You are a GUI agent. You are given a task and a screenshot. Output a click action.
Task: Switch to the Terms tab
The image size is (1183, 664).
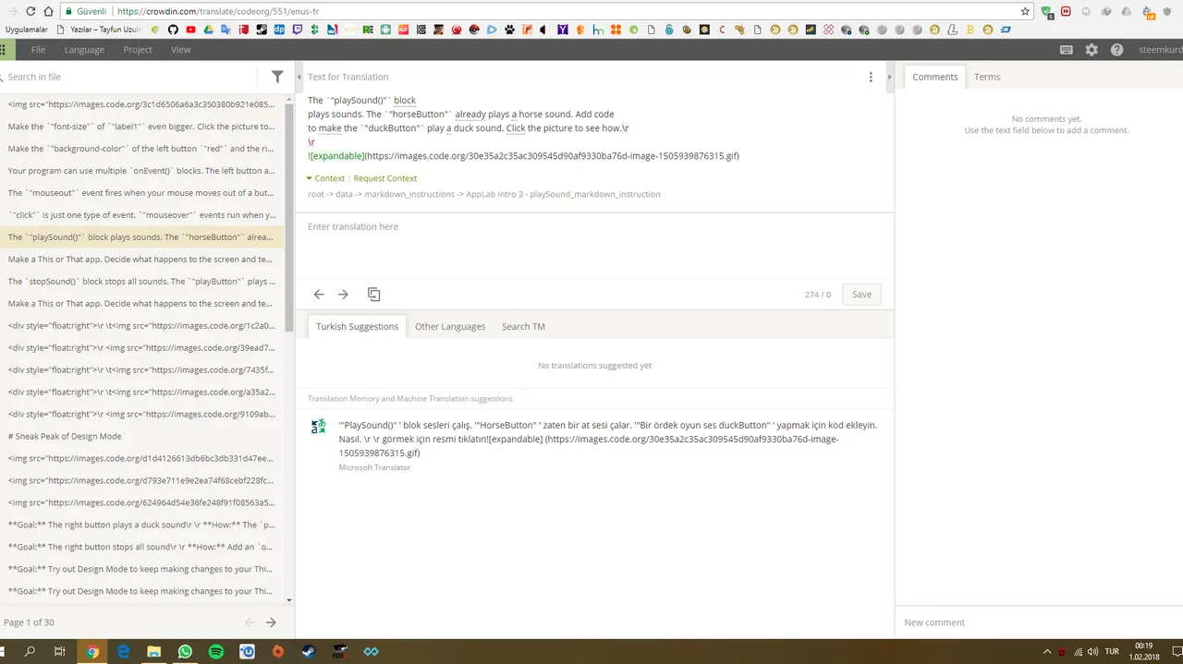(x=987, y=77)
